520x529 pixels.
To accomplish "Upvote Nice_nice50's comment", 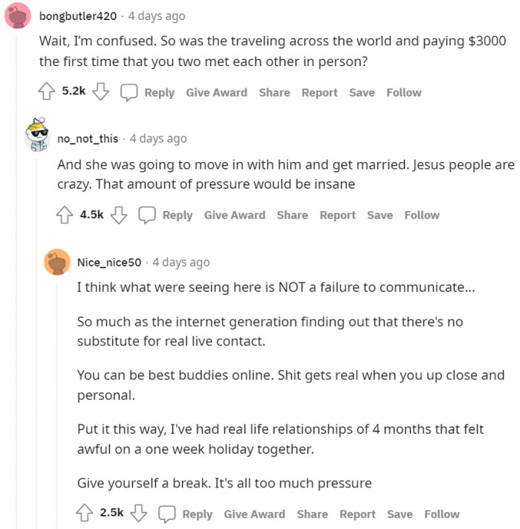I will [85, 513].
